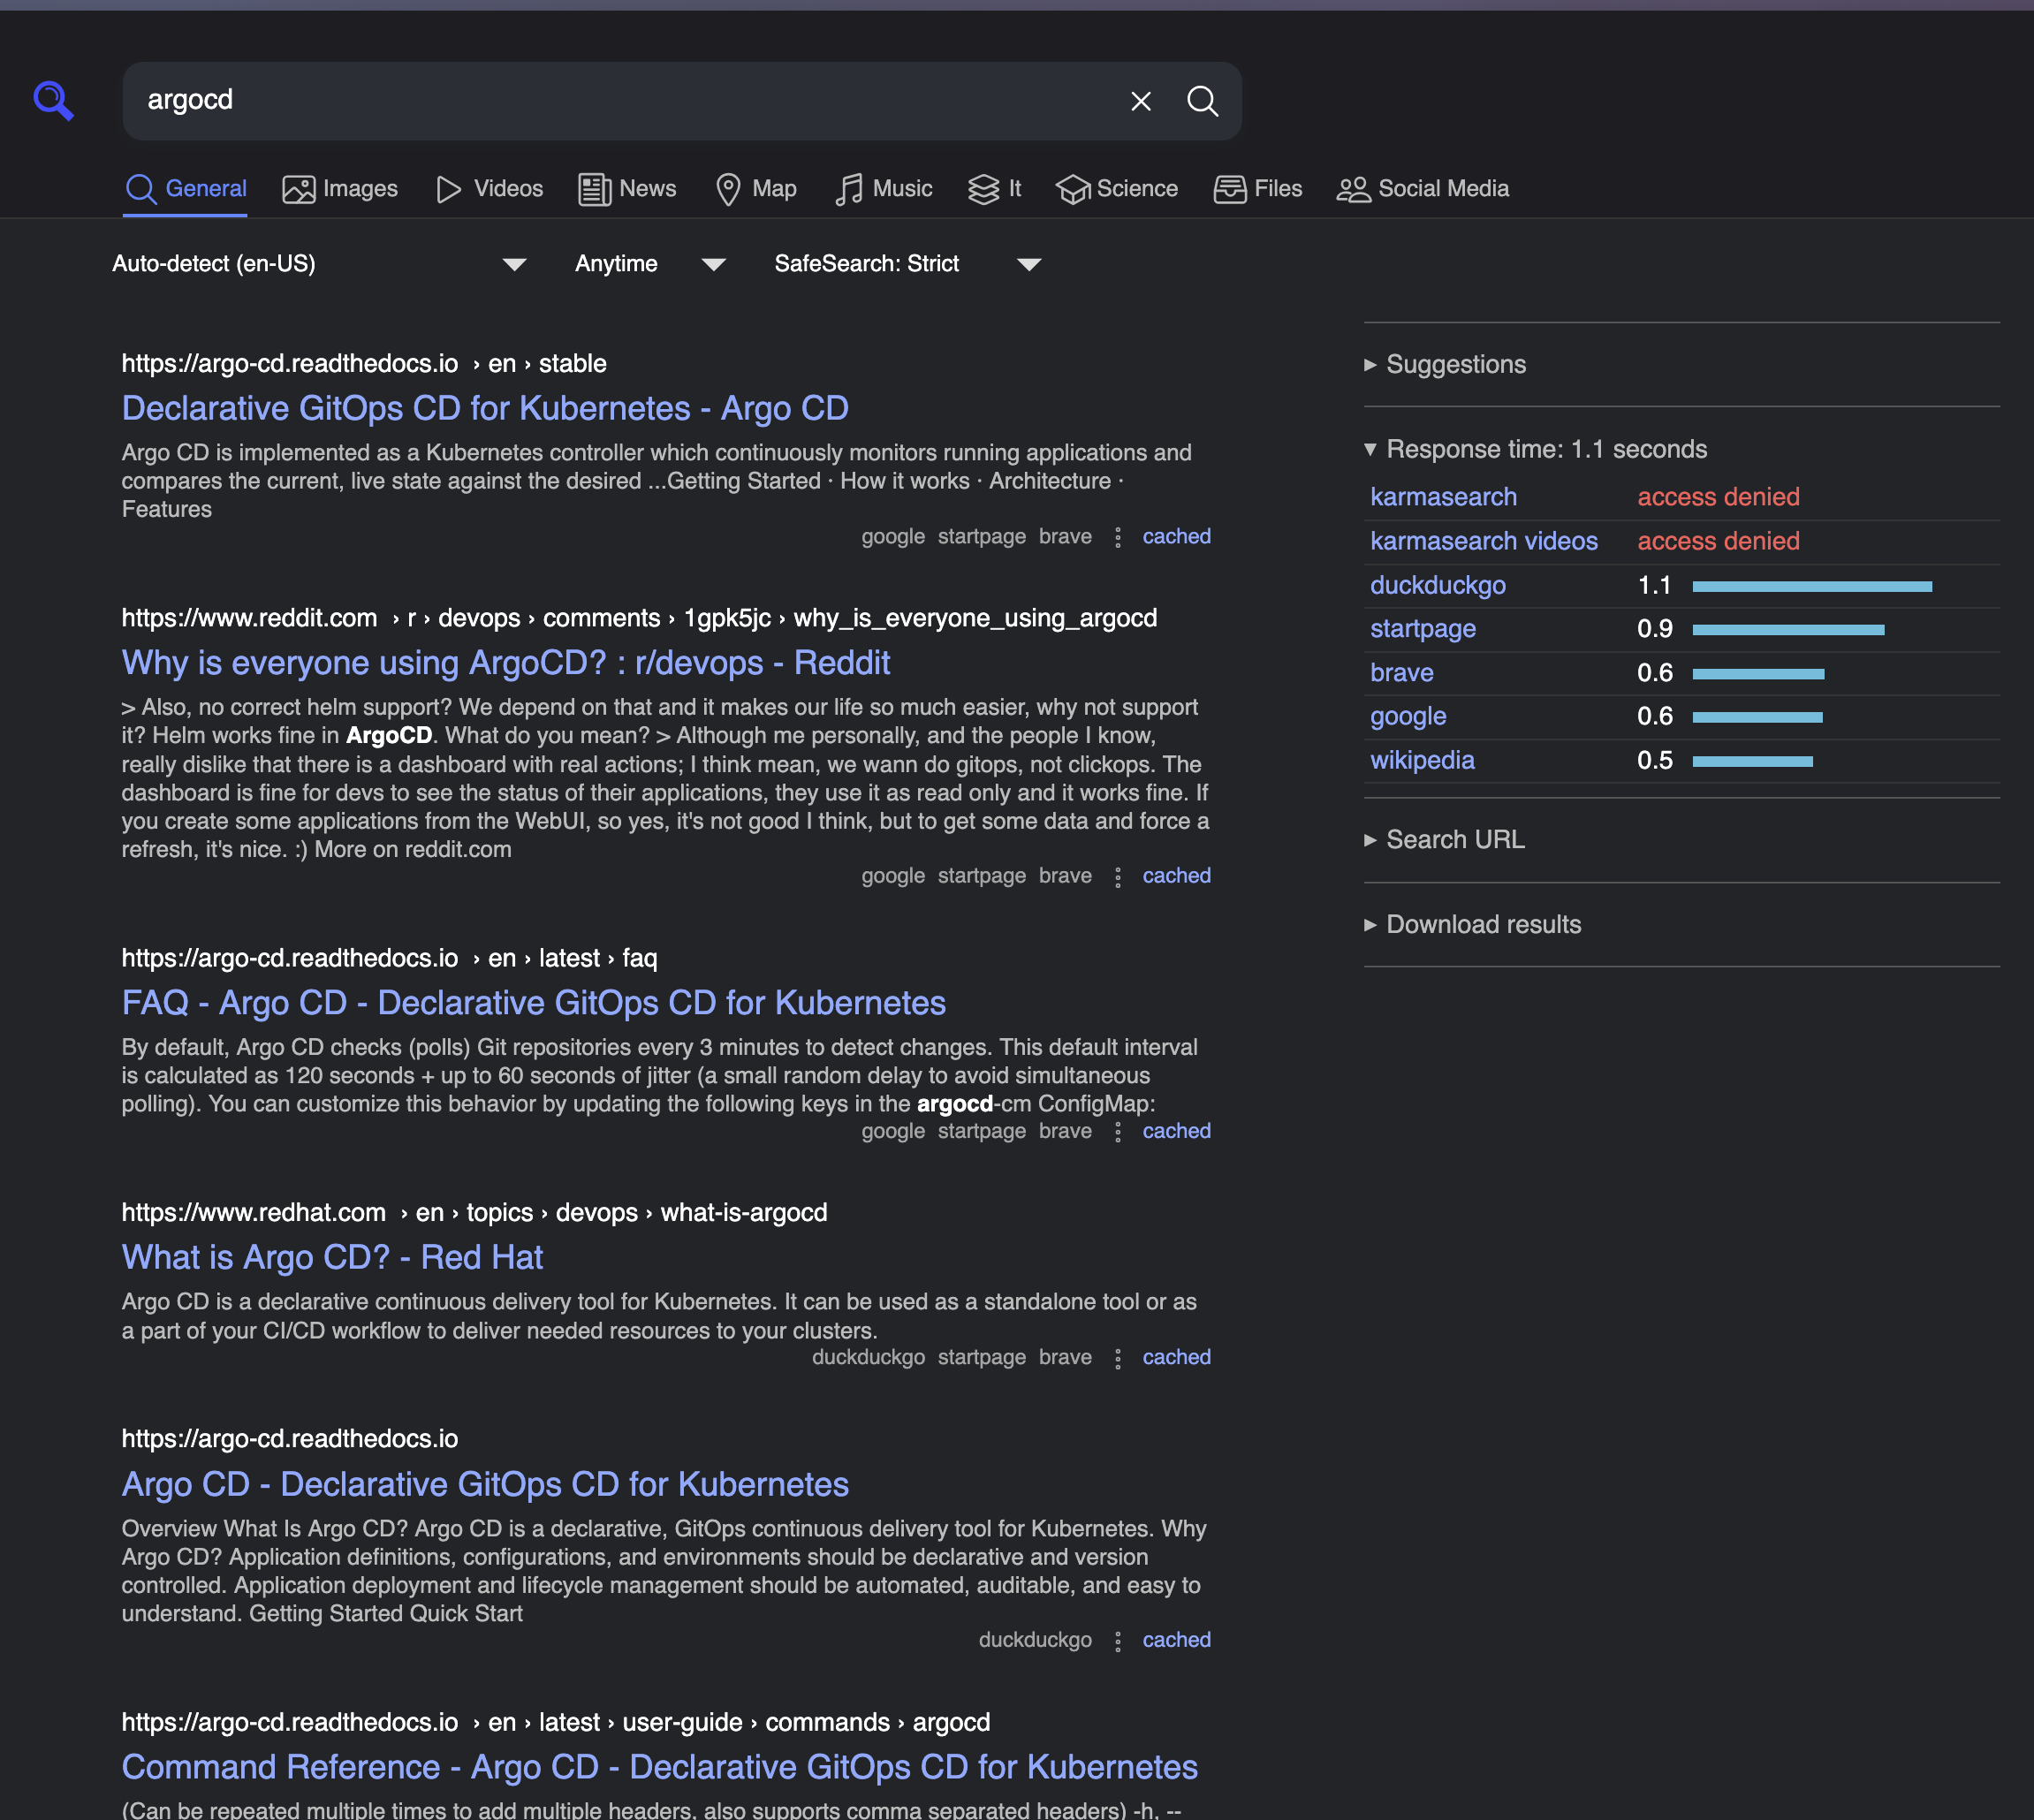Expand the Search URL section
The height and width of the screenshot is (1820, 2034).
click(1445, 840)
